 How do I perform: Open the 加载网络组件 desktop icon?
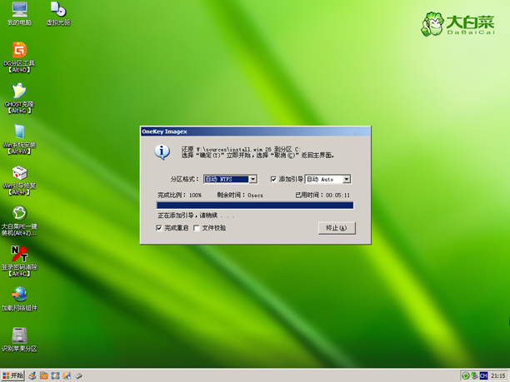(x=18, y=295)
